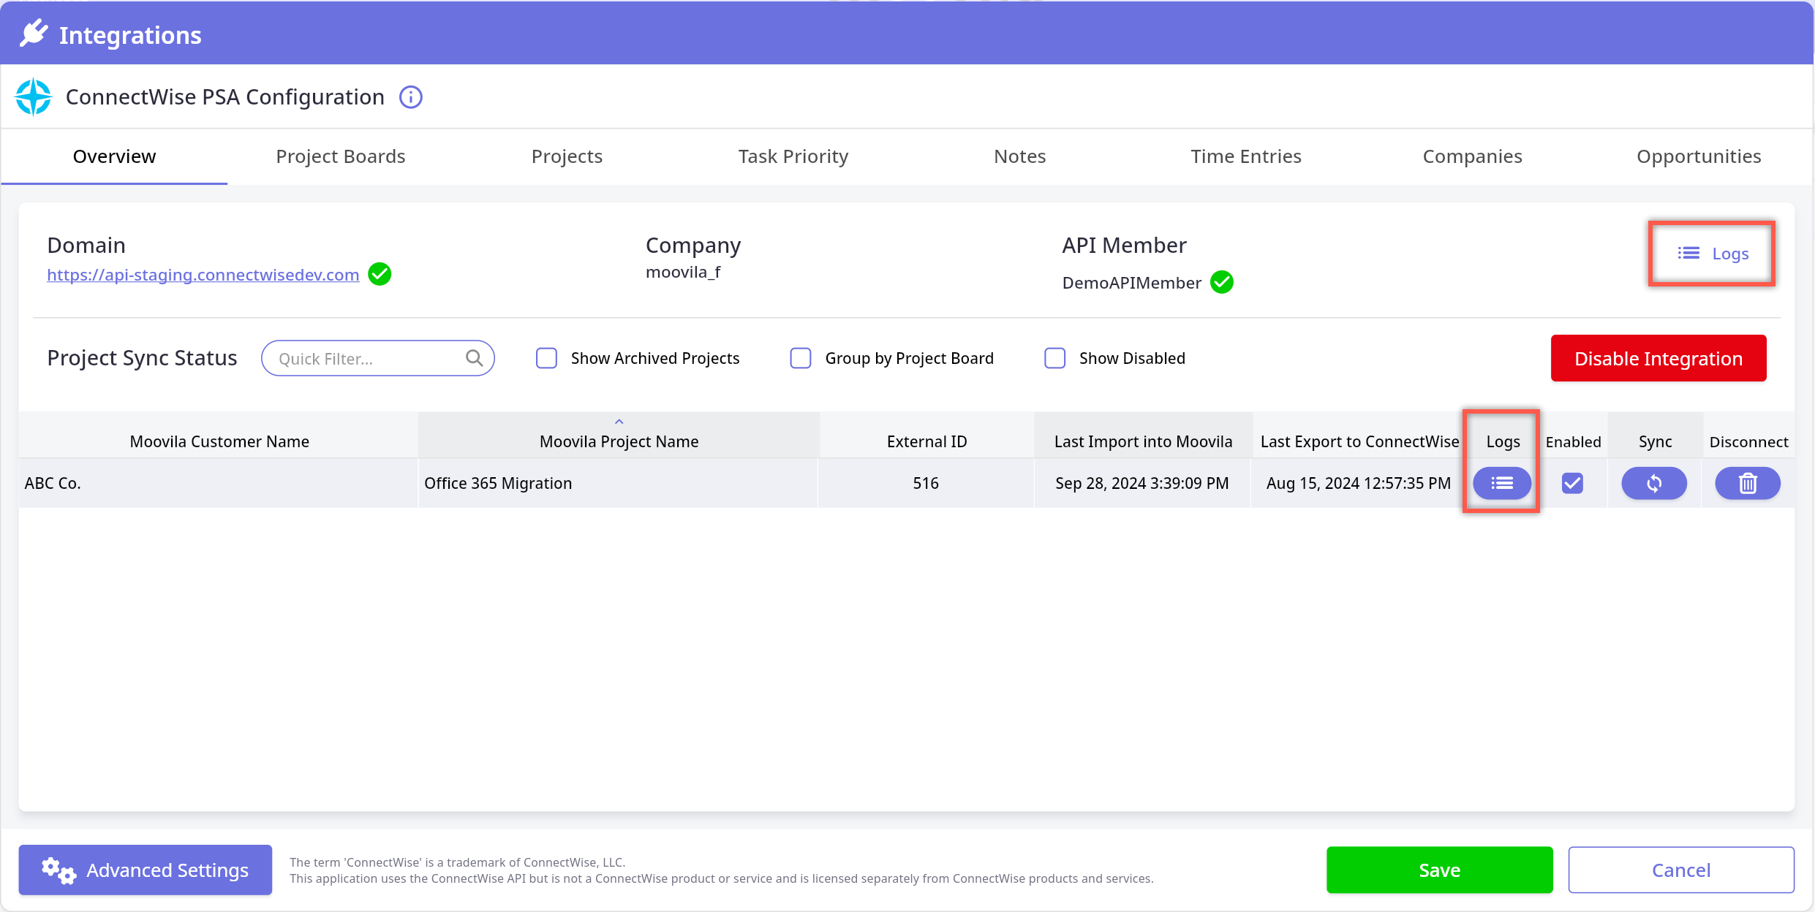Click the ConnectWise compass logo icon
The image size is (1815, 912).
tap(34, 97)
